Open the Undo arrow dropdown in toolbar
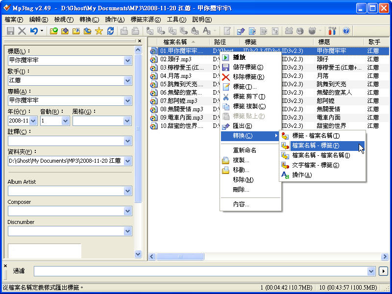 point(42,31)
